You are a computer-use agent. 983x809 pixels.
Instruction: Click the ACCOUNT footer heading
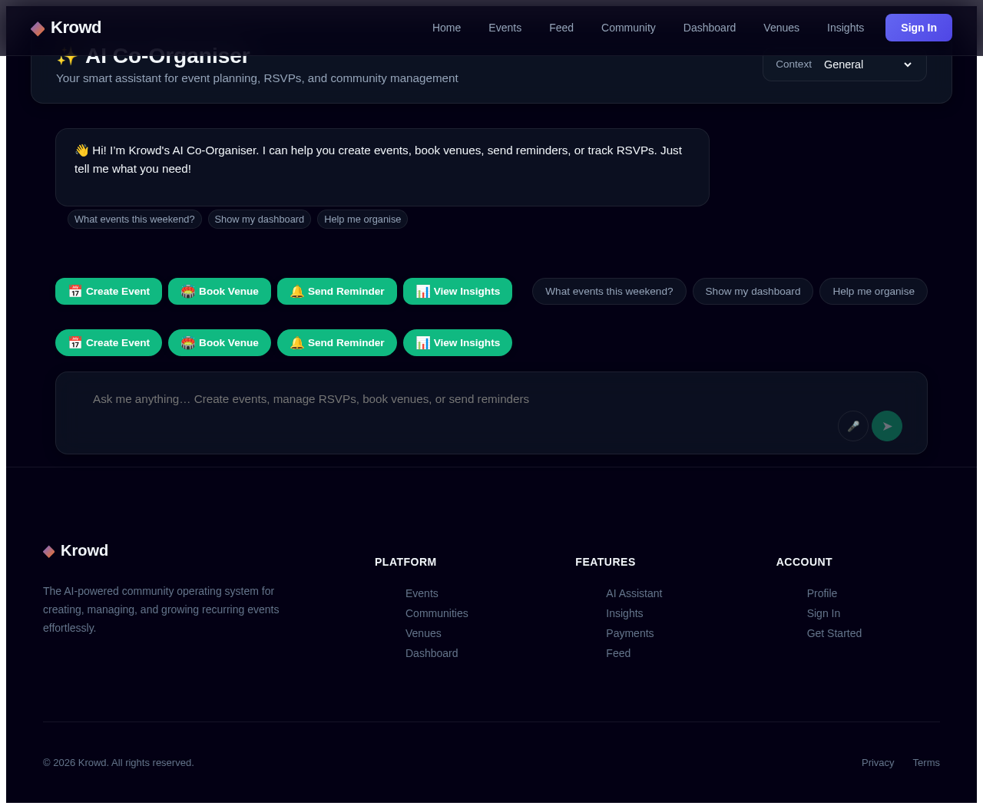804,562
